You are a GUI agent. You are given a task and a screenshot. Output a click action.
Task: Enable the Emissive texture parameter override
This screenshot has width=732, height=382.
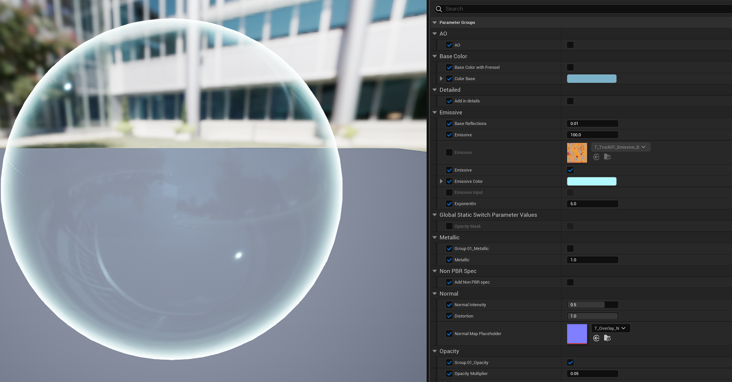click(449, 153)
